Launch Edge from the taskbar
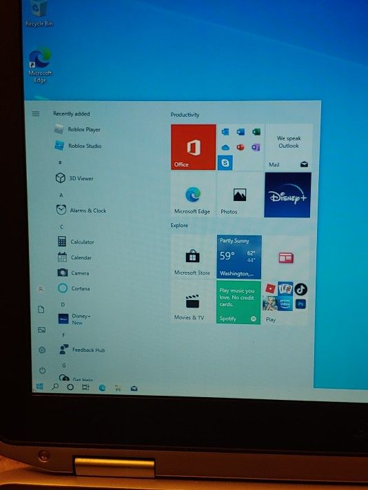Image resolution: width=368 pixels, height=490 pixels. (102, 388)
